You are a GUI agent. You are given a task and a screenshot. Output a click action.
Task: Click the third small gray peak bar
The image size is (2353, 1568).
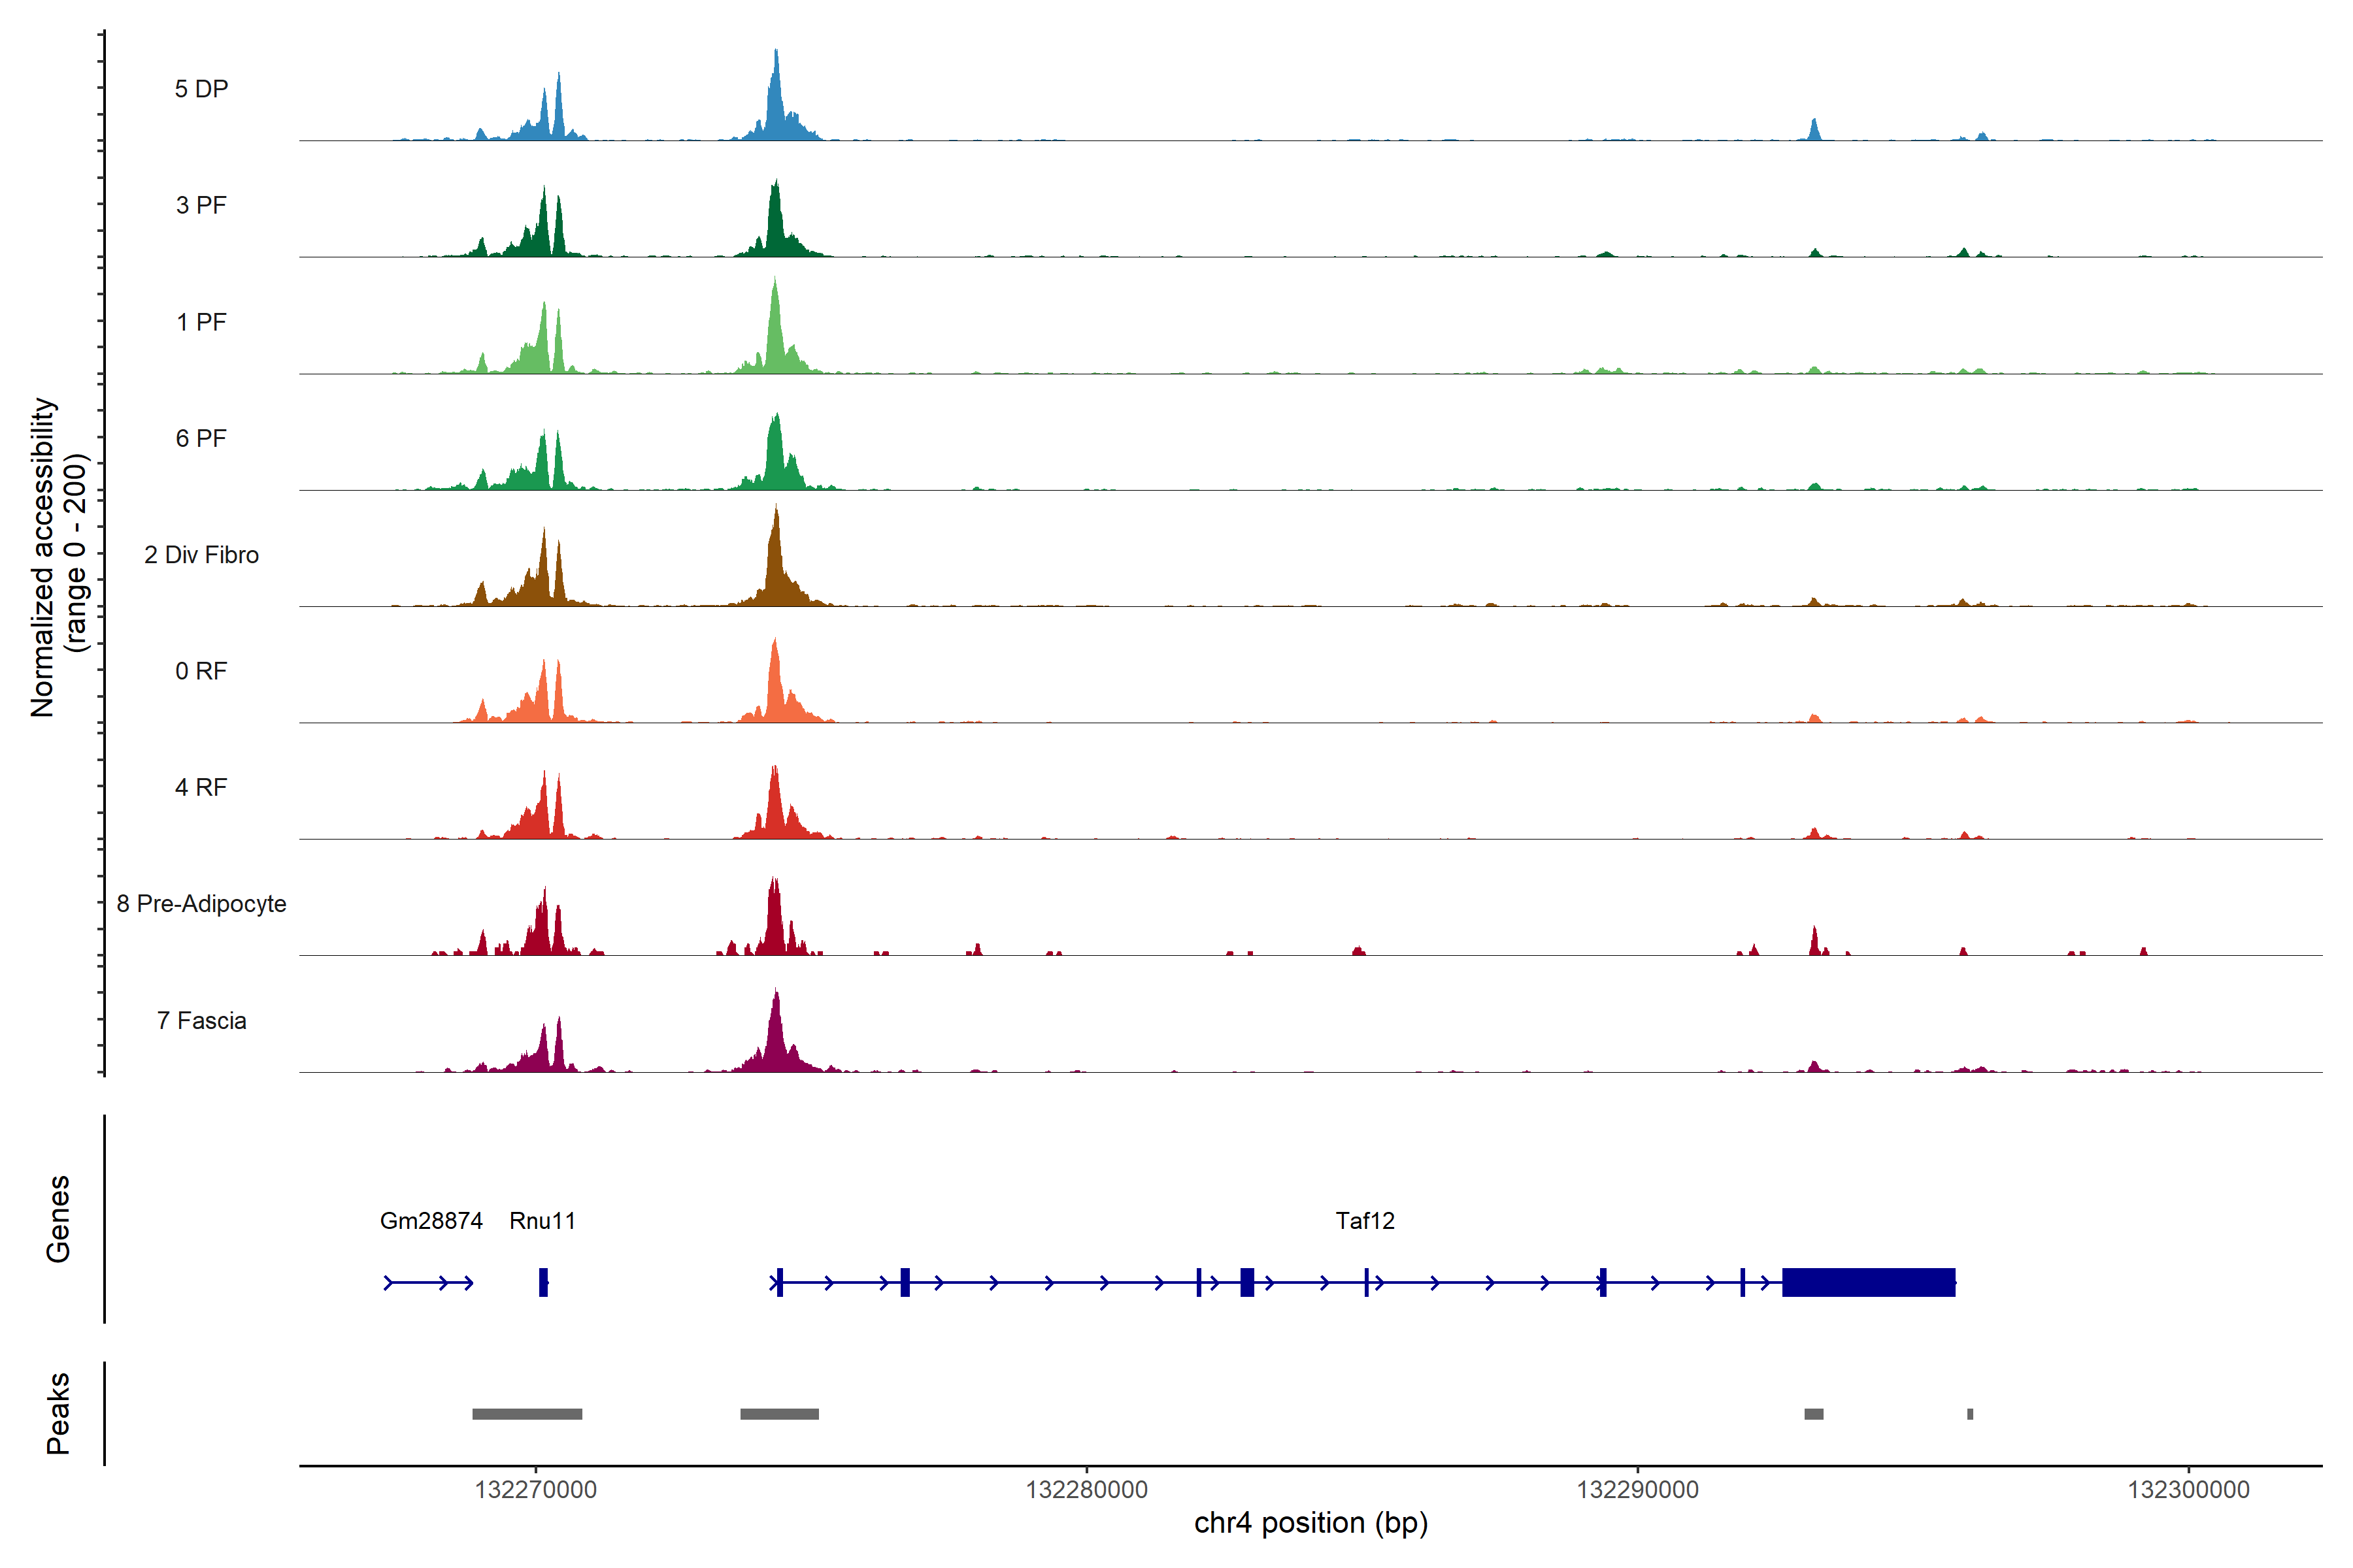pyautogui.click(x=1814, y=1414)
